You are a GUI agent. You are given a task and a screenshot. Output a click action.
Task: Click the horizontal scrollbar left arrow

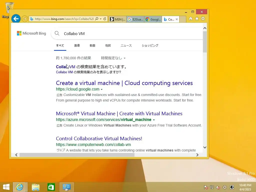click(x=16, y=155)
